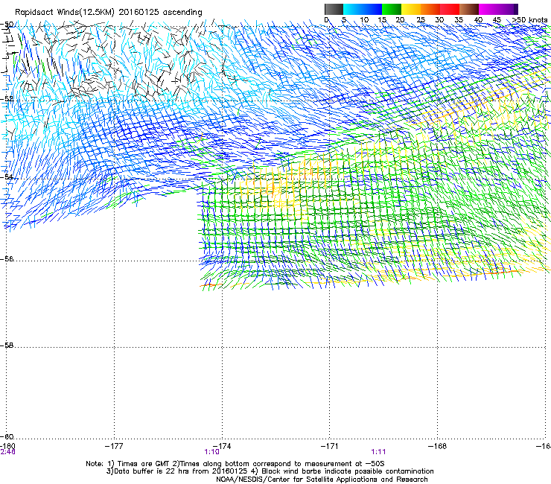Click the latitude label '-54'
This screenshot has width=551, height=484.
(7, 176)
